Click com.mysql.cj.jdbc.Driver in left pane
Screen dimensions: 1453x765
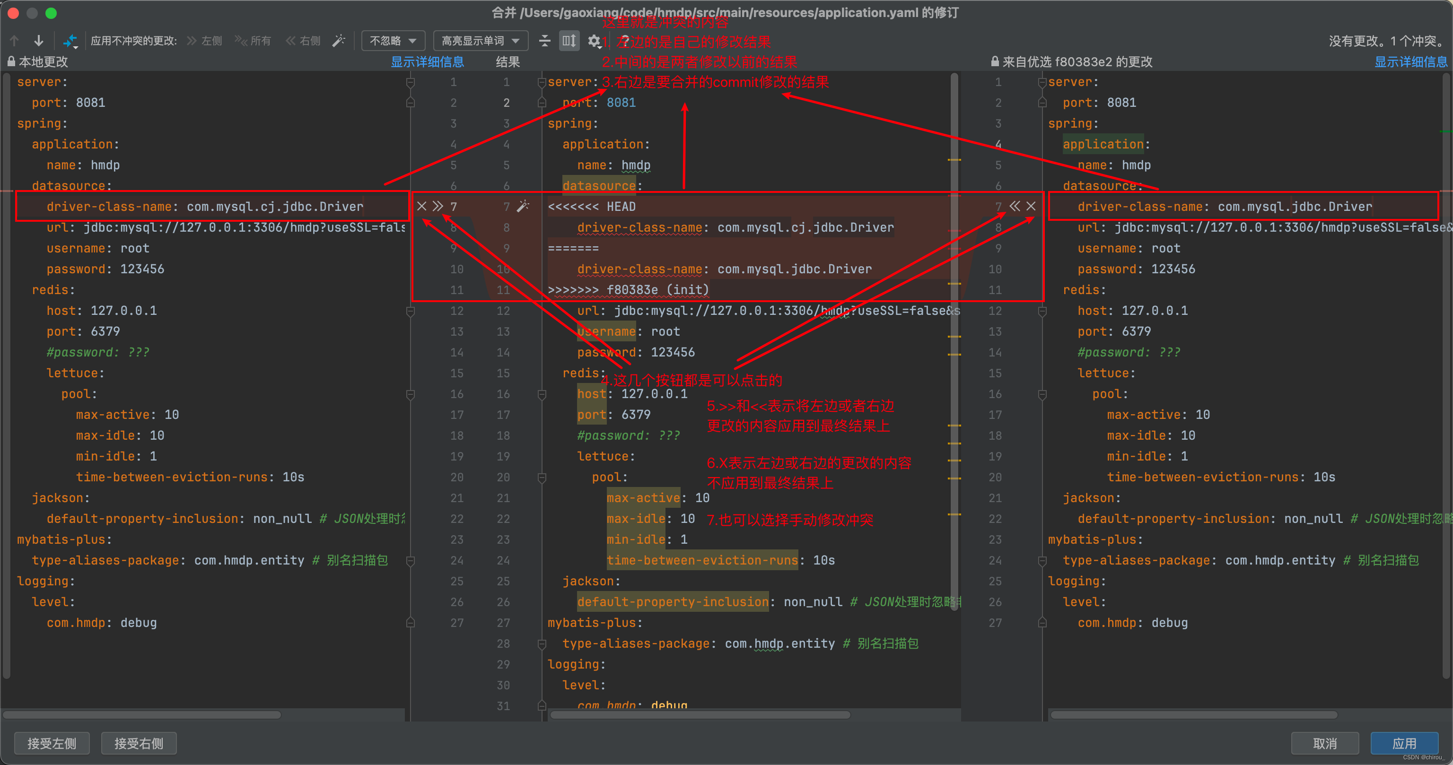(x=275, y=207)
